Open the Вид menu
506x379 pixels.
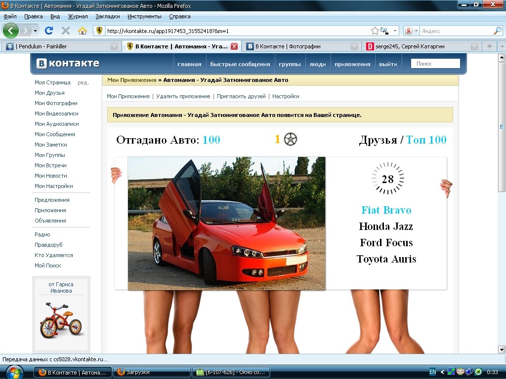[x=55, y=16]
